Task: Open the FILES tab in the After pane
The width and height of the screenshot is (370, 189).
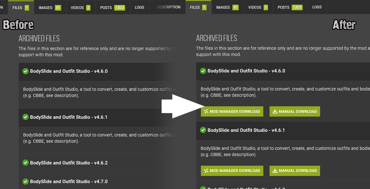Action: click(198, 7)
